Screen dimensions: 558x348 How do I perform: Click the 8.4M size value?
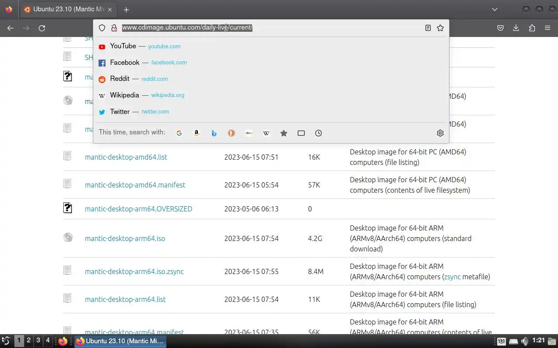[x=316, y=271]
